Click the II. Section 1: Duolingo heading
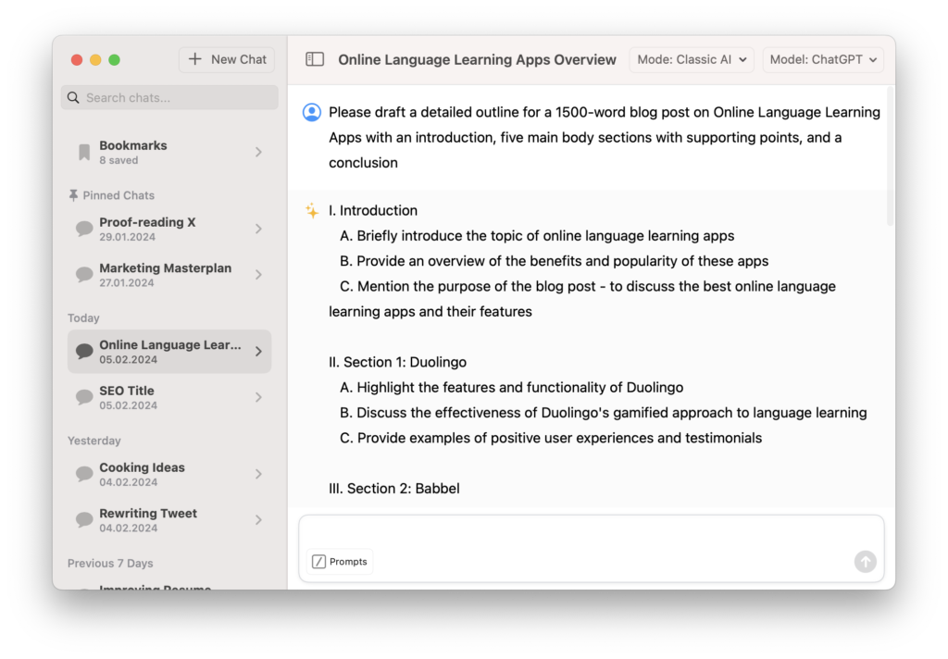Image resolution: width=948 pixels, height=659 pixels. click(x=398, y=362)
